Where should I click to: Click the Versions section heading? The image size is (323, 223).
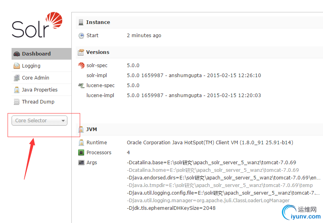pos(98,52)
